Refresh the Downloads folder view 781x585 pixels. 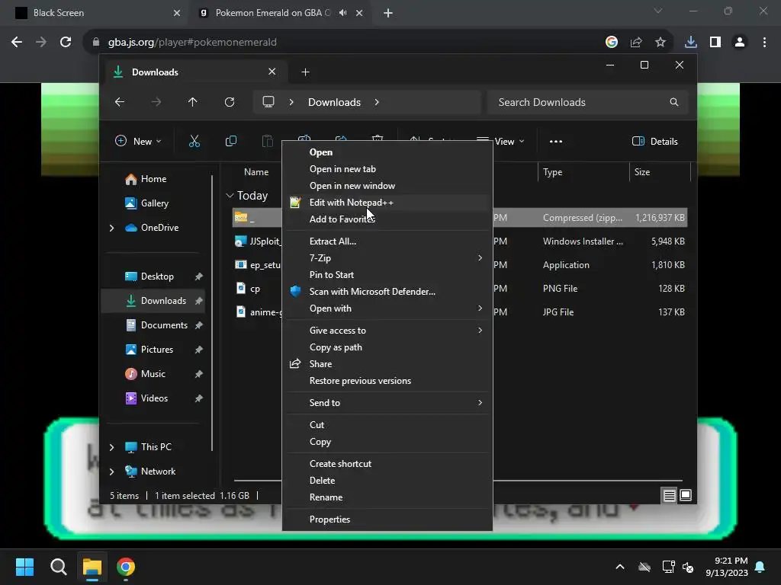[230, 102]
